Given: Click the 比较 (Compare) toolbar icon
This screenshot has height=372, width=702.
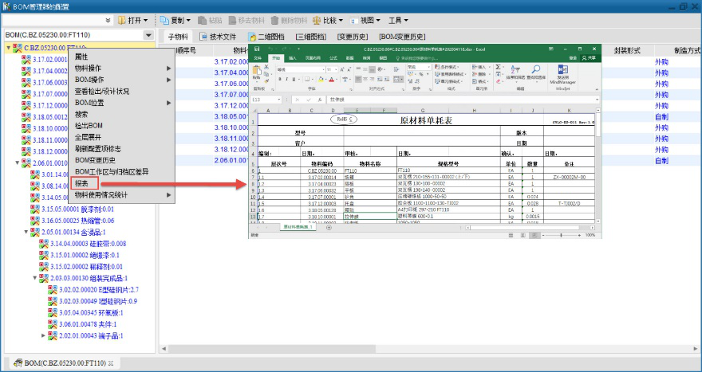Looking at the screenshot, I should click(317, 19).
